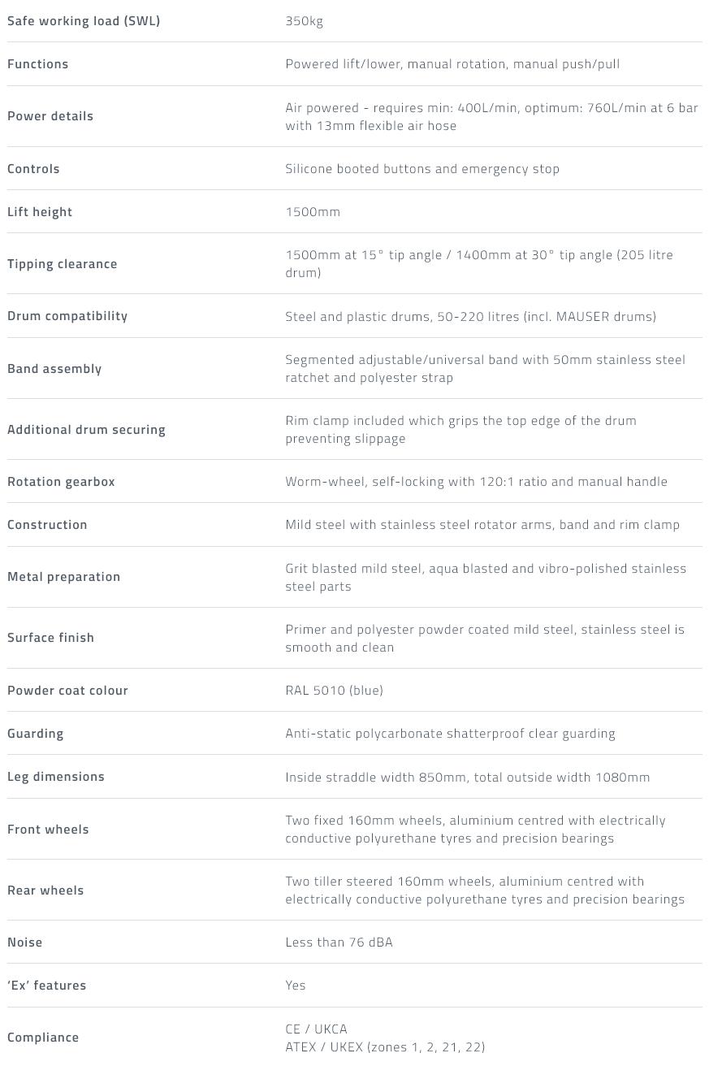The height and width of the screenshot is (1066, 709).
Task: Click the Leg dimensions value text
Action: pos(468,777)
